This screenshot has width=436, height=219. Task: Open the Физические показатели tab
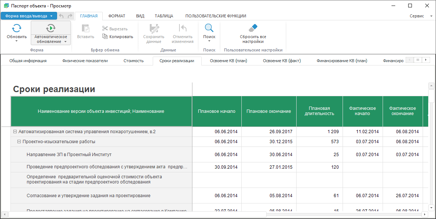[x=85, y=61]
